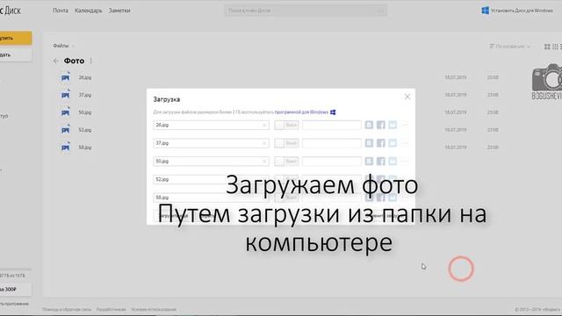The image size is (562, 316).
Task: Click the share link field in 26.jpg row
Action: click(332, 125)
